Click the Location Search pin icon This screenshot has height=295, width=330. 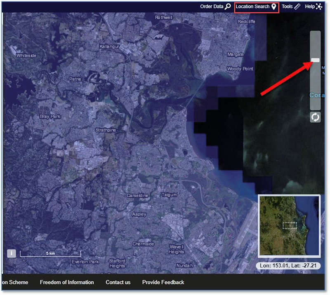coord(273,7)
